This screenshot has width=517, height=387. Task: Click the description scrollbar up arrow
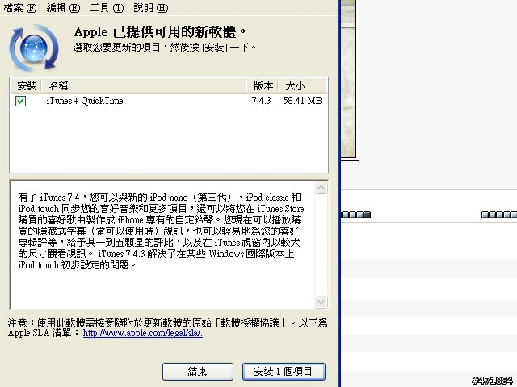pyautogui.click(x=322, y=188)
